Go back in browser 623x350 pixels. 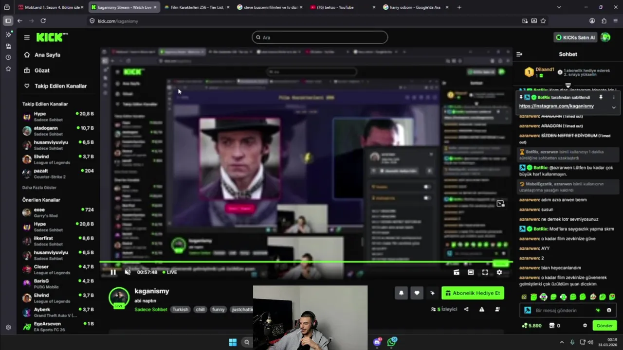pos(19,21)
